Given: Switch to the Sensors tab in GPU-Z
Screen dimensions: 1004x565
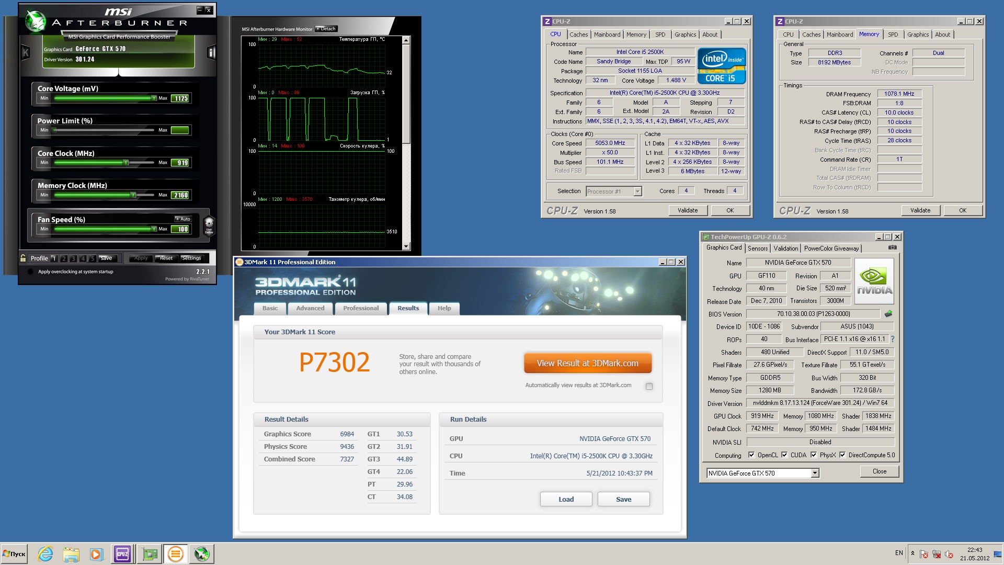Looking at the screenshot, I should coord(758,248).
